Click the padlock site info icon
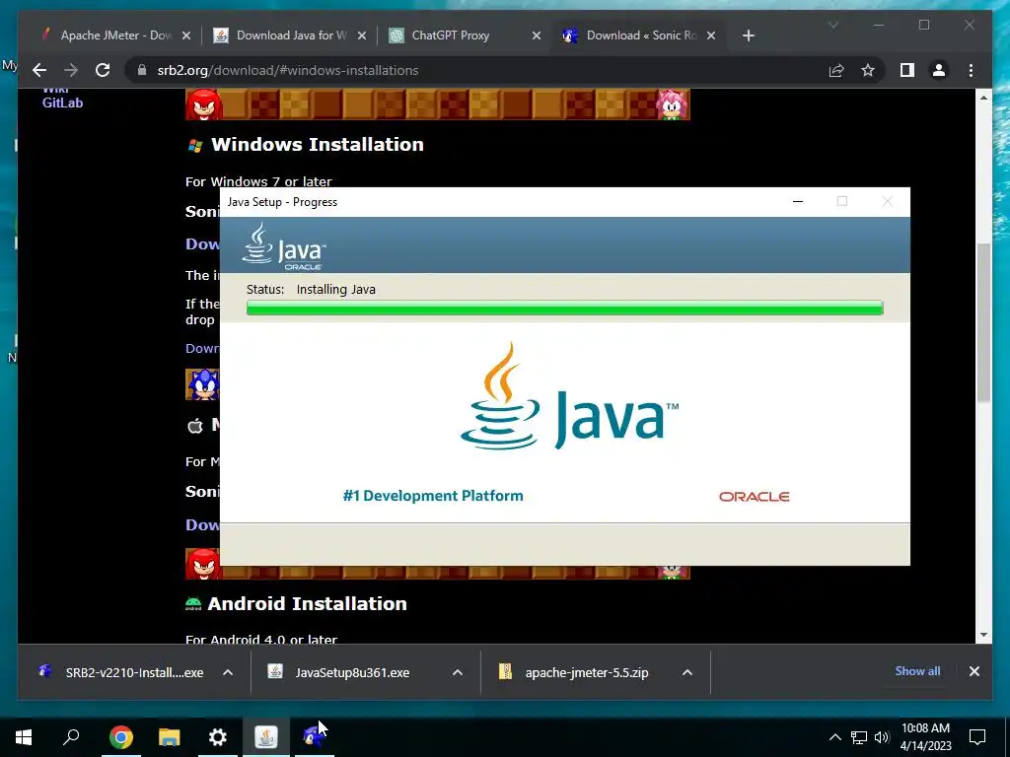The image size is (1010, 757). [142, 70]
